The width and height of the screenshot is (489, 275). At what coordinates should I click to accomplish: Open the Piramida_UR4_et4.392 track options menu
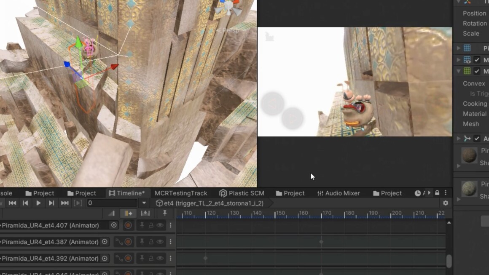171,258
